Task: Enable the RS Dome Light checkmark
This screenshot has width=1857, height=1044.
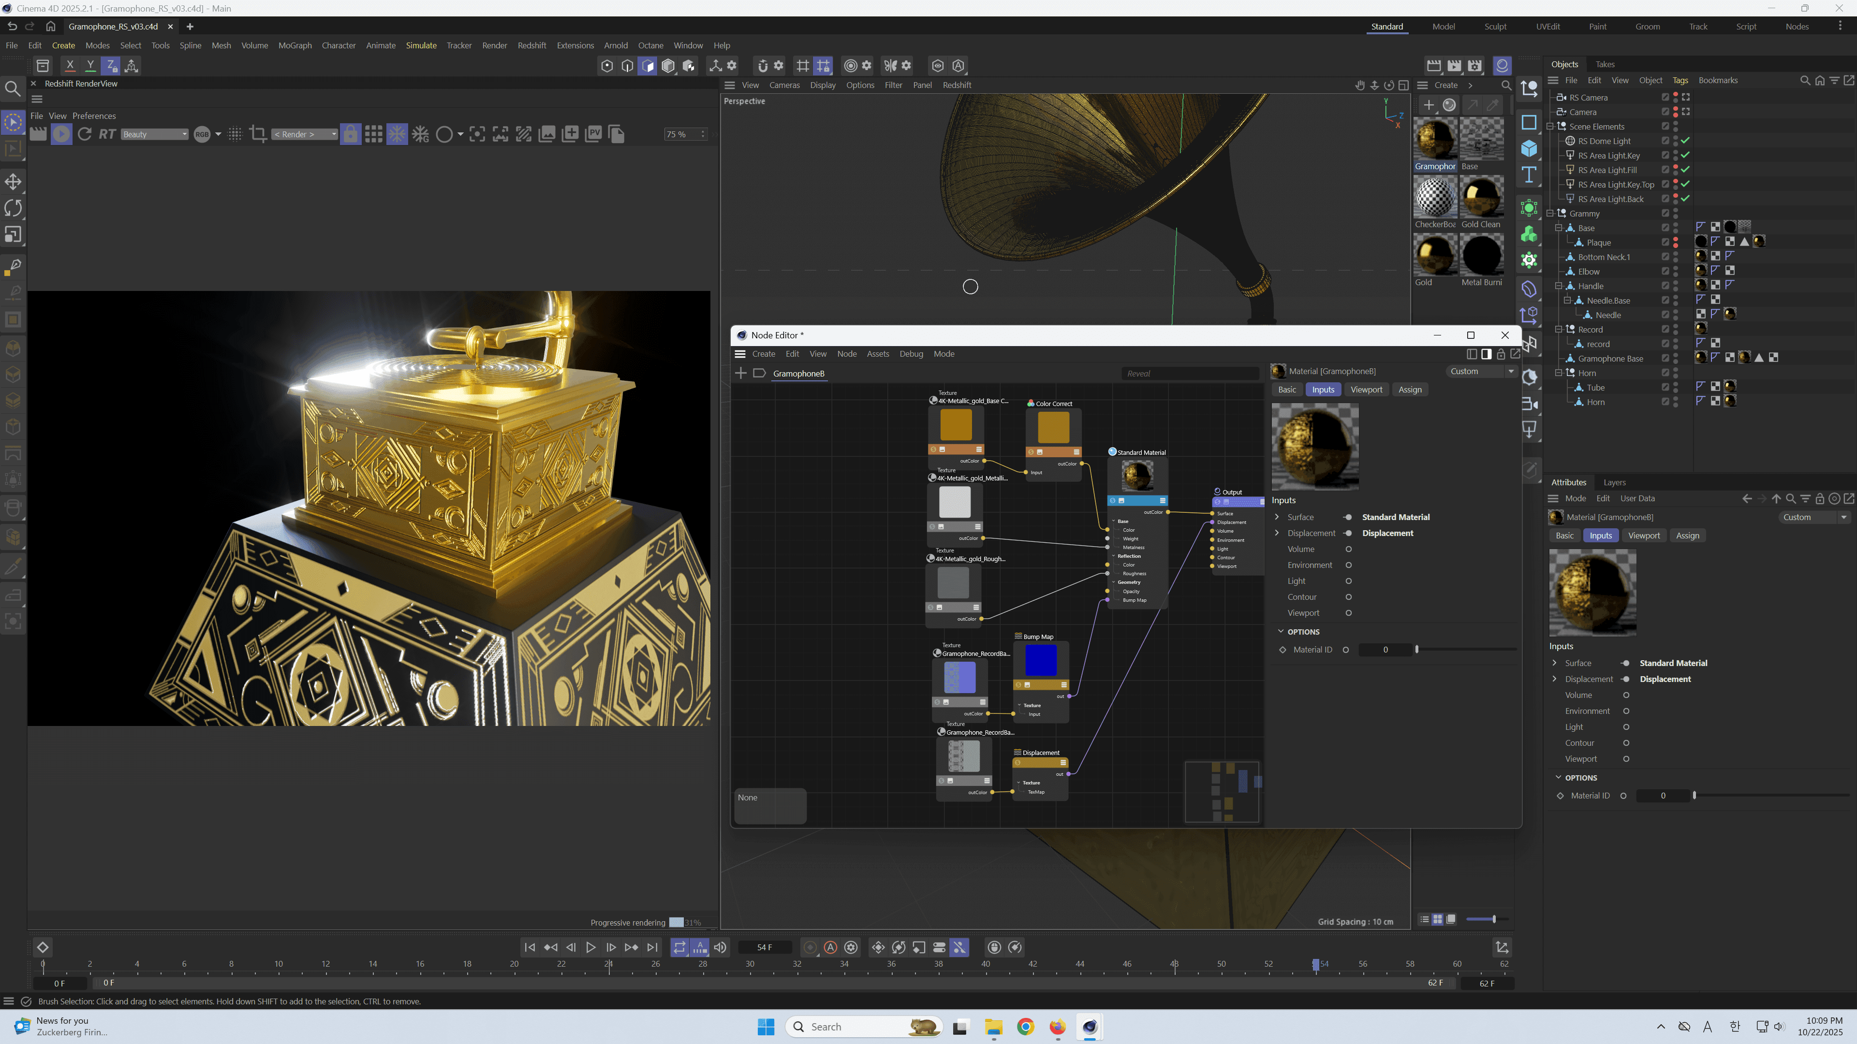Action: [1685, 141]
